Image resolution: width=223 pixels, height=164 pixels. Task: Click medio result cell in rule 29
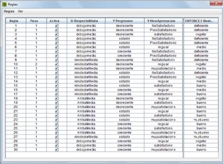(x=201, y=146)
